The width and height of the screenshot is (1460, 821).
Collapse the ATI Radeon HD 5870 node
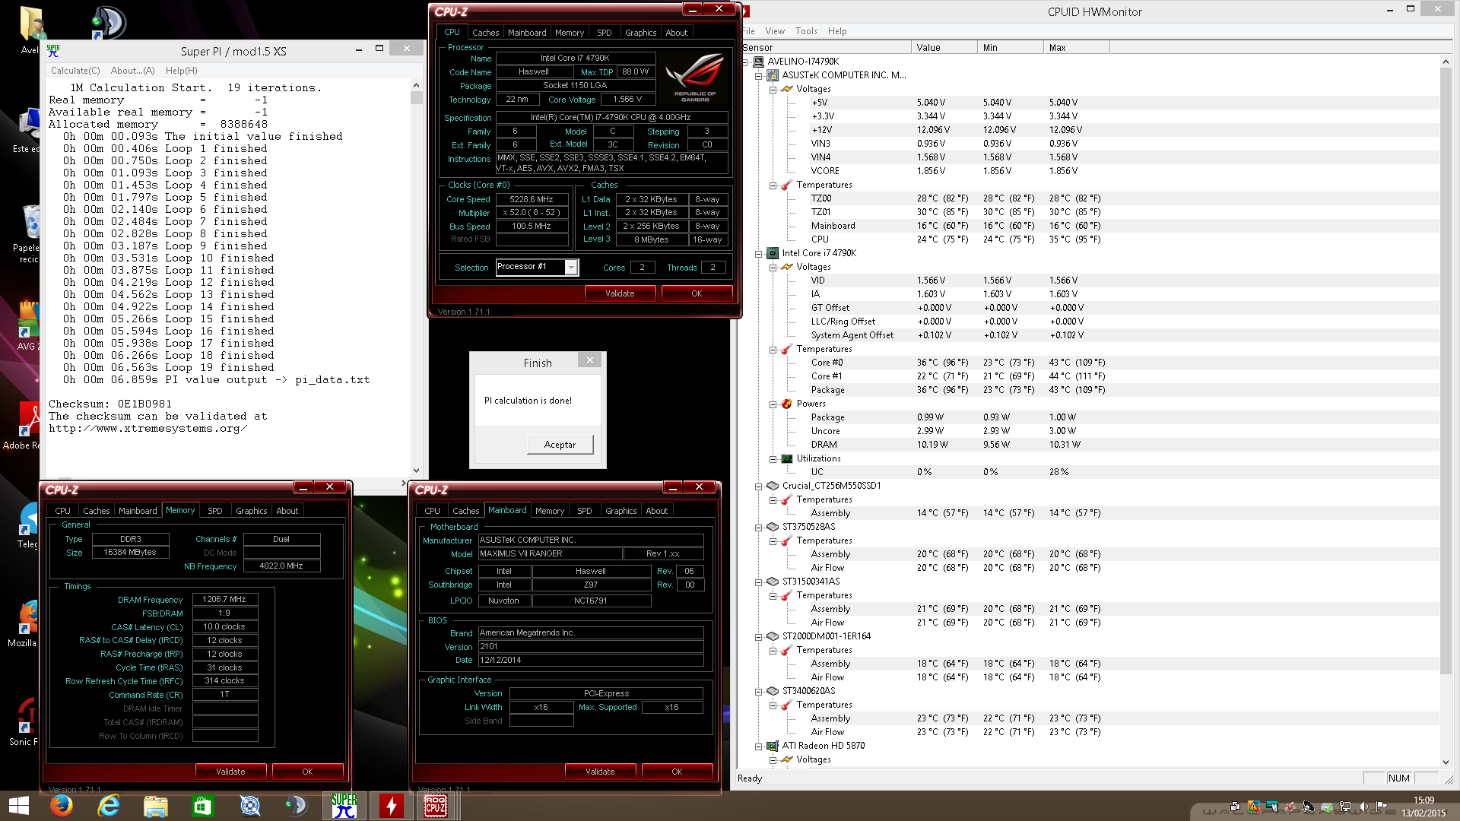[x=758, y=746]
